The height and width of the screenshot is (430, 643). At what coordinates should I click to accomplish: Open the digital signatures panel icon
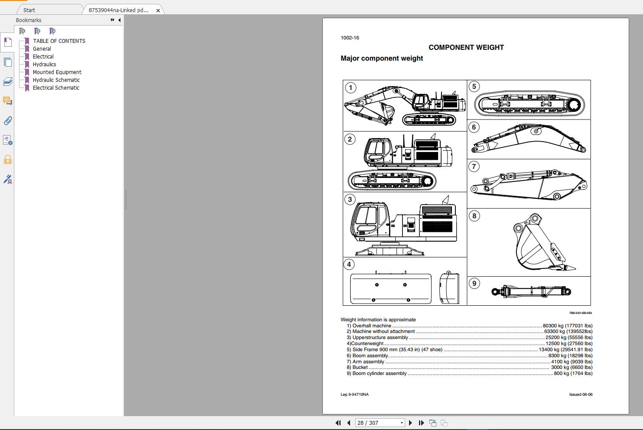coord(7,140)
